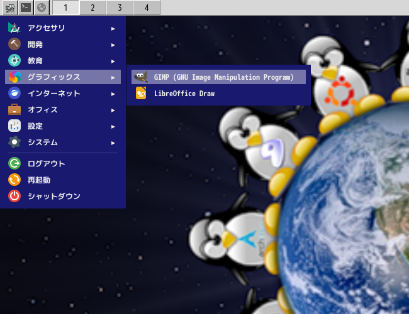Open the アクセサリ menu entry

63,28
